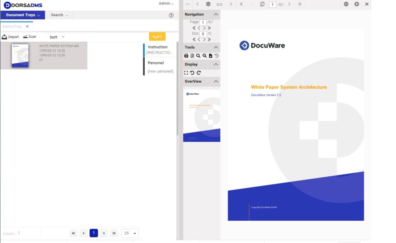
Task: Open the Document Trays menu
Action: [x=23, y=15]
